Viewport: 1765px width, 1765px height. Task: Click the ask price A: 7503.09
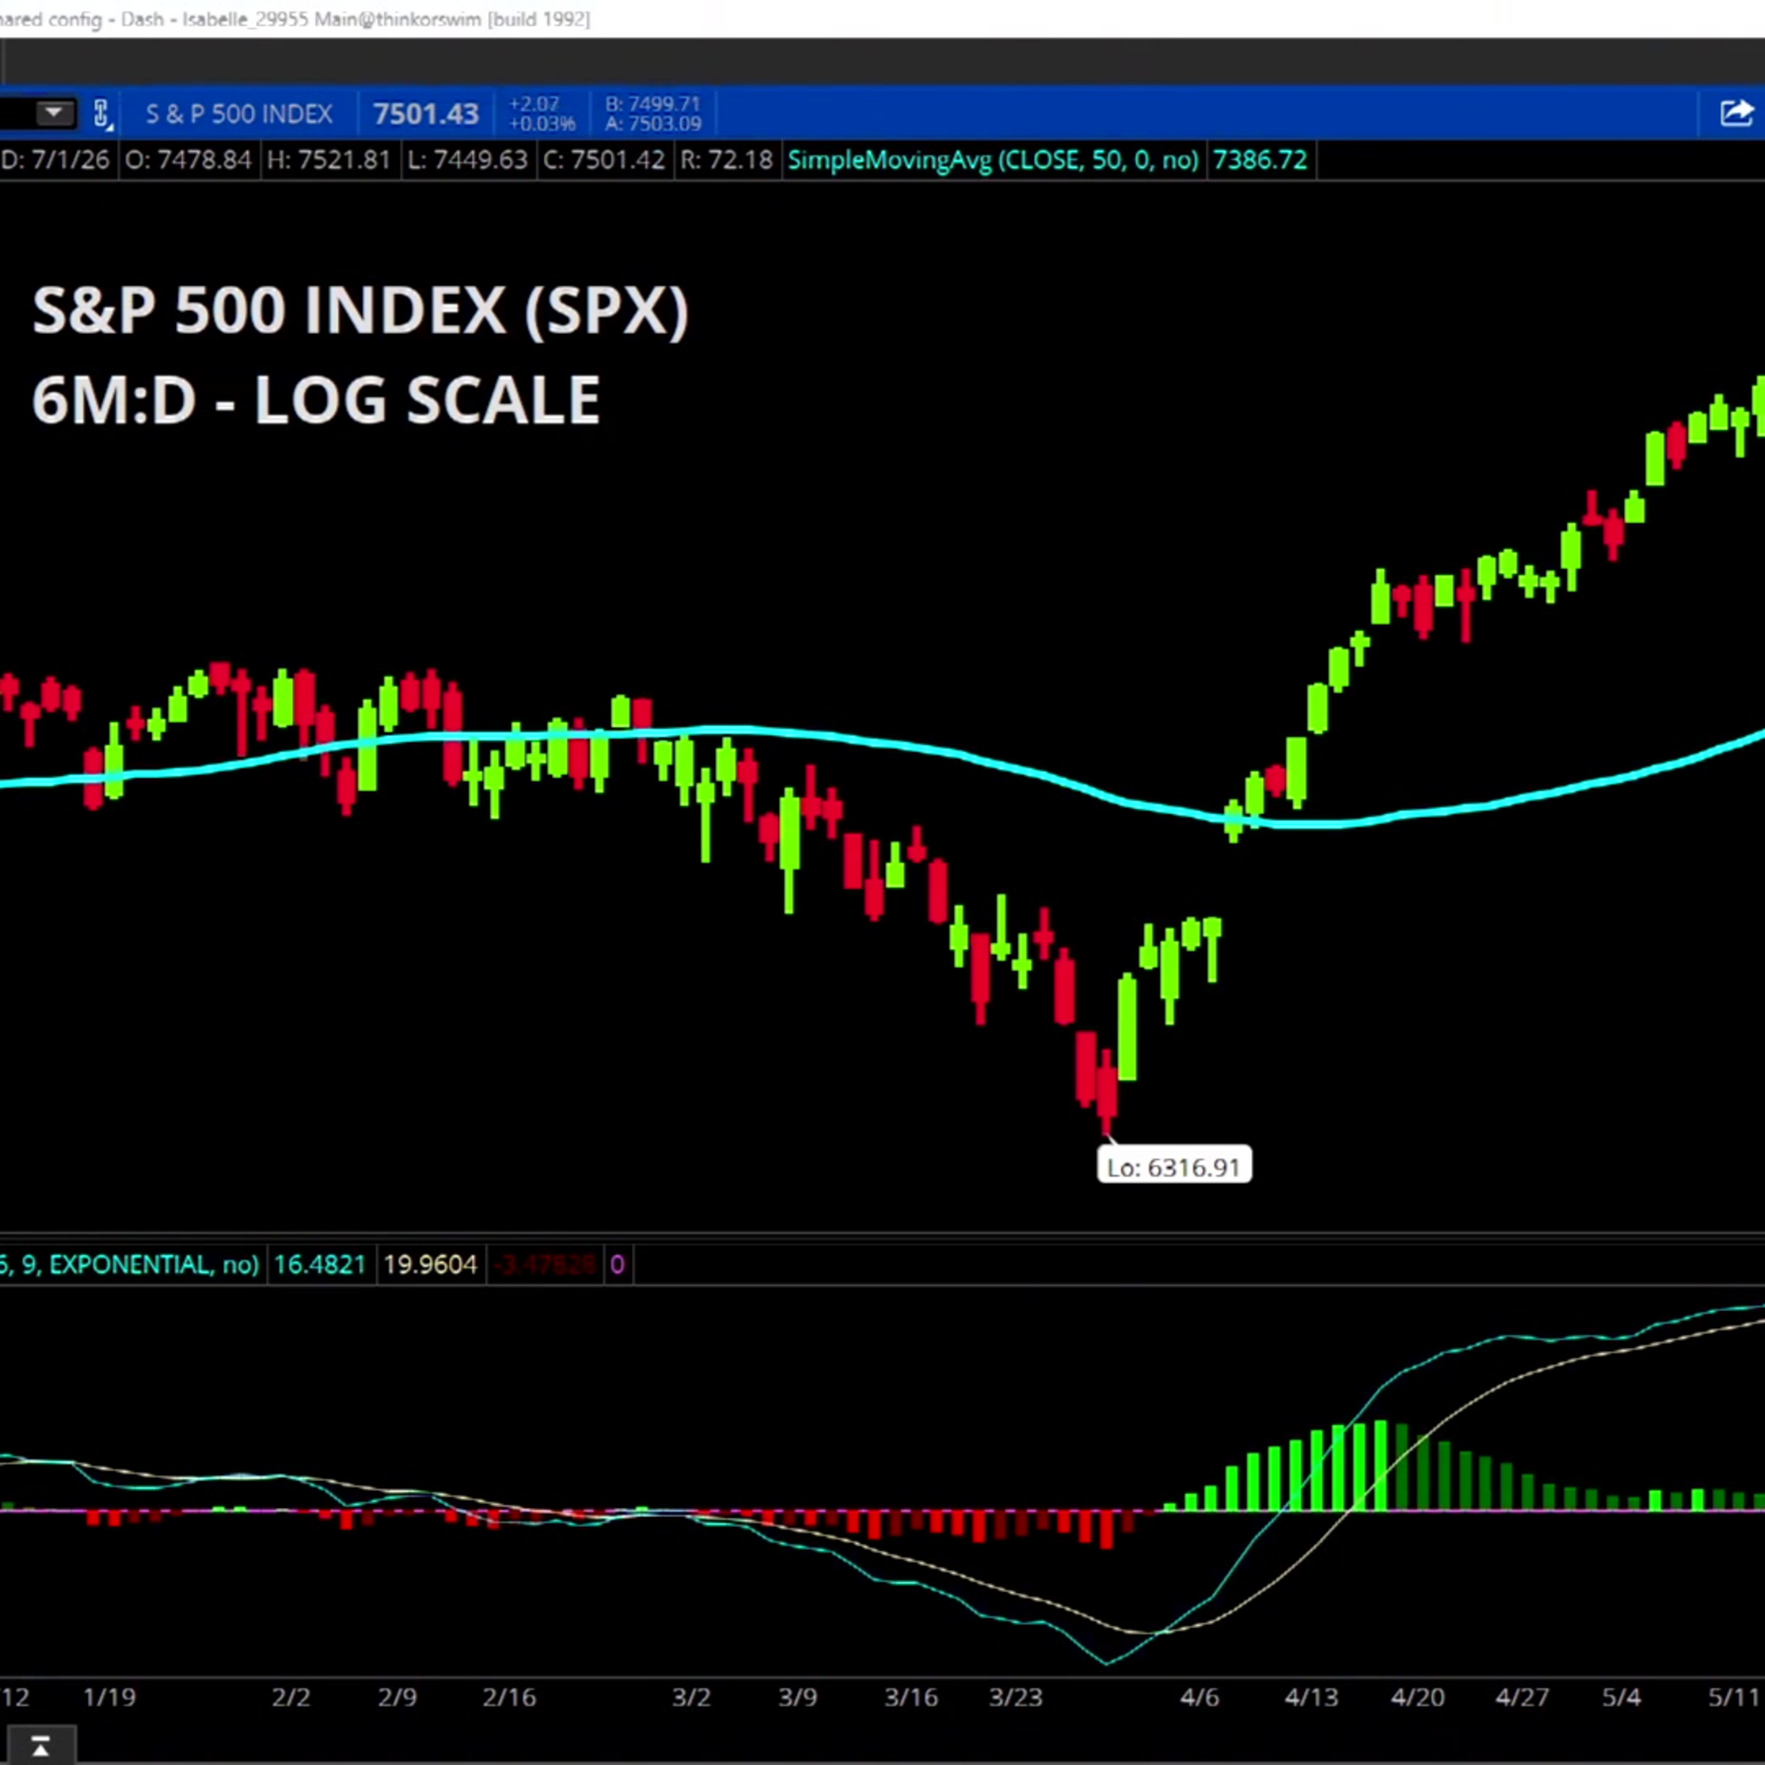tap(652, 124)
